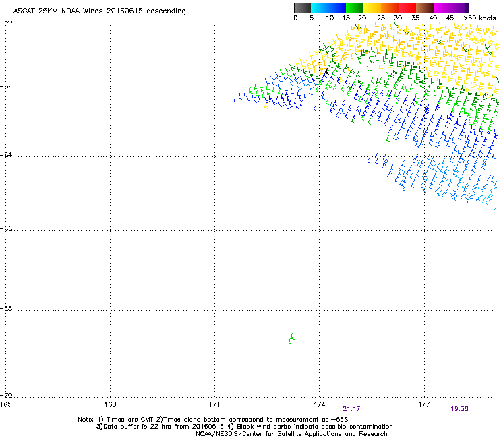
Task: Click the green 15-20 knots color segment
Action: pyautogui.click(x=355, y=8)
